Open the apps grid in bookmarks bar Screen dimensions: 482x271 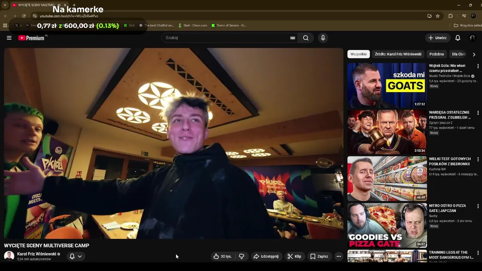coord(5,25)
